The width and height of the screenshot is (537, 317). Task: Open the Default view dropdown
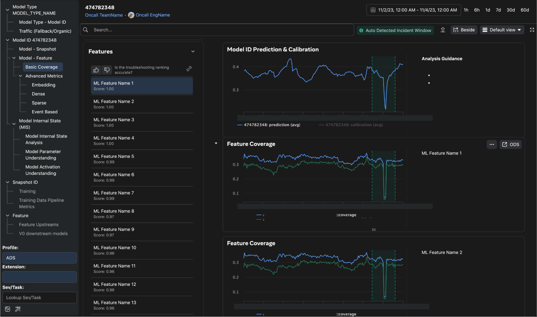(x=502, y=30)
